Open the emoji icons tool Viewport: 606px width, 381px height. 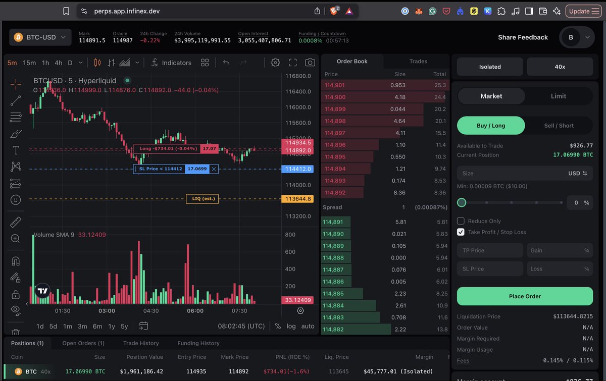[x=16, y=200]
